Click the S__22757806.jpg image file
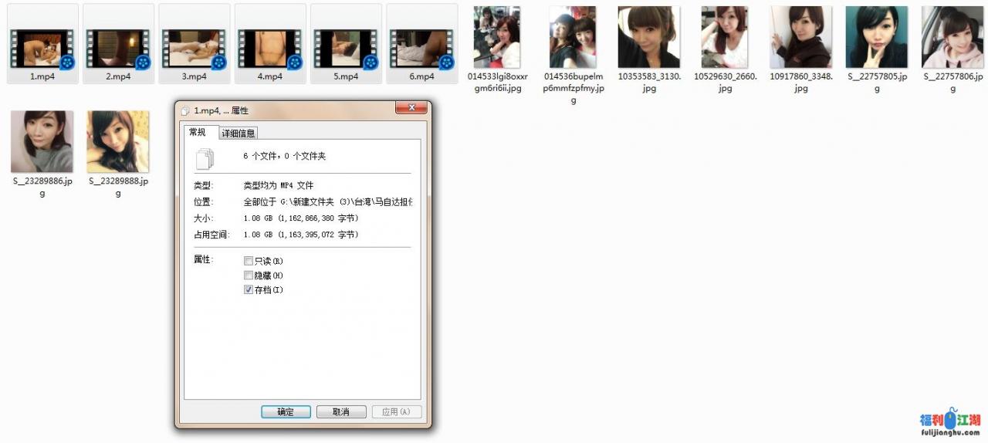The image size is (988, 443). 952,39
